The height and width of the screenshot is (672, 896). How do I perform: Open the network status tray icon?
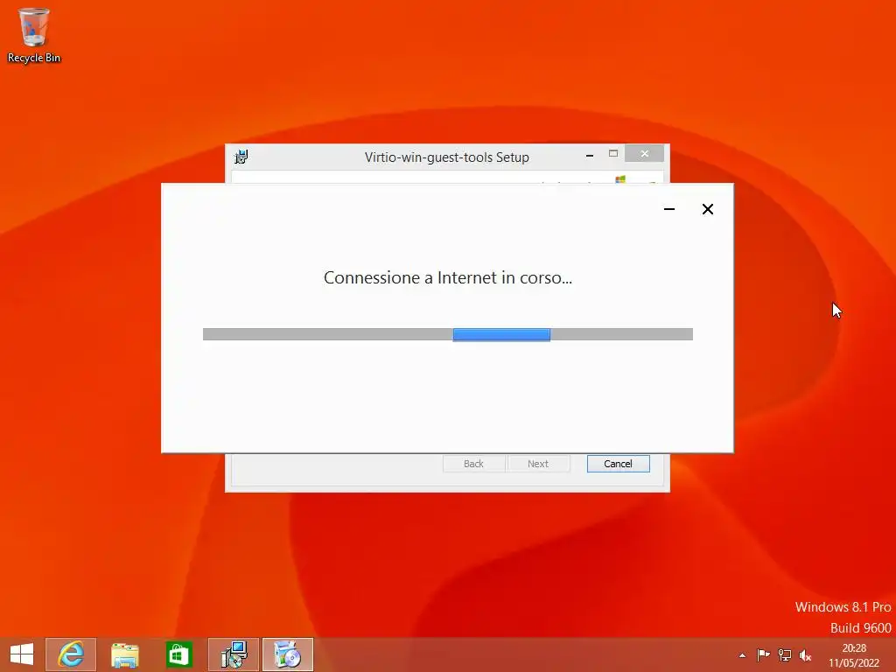coord(785,655)
